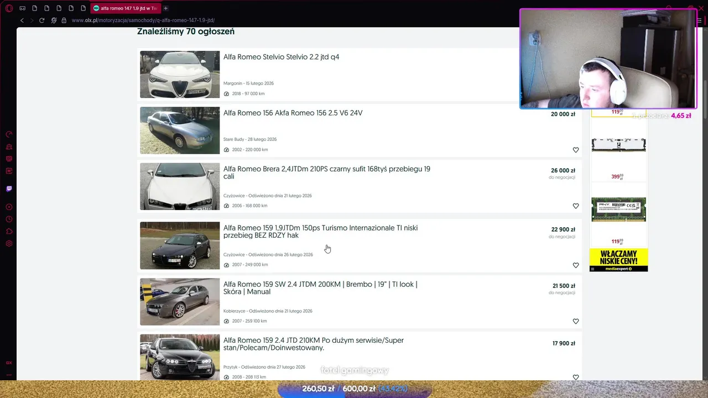Viewport: 708px width, 398px height.
Task: Open GX Control speedometer in sidebar
Action: pos(9,134)
